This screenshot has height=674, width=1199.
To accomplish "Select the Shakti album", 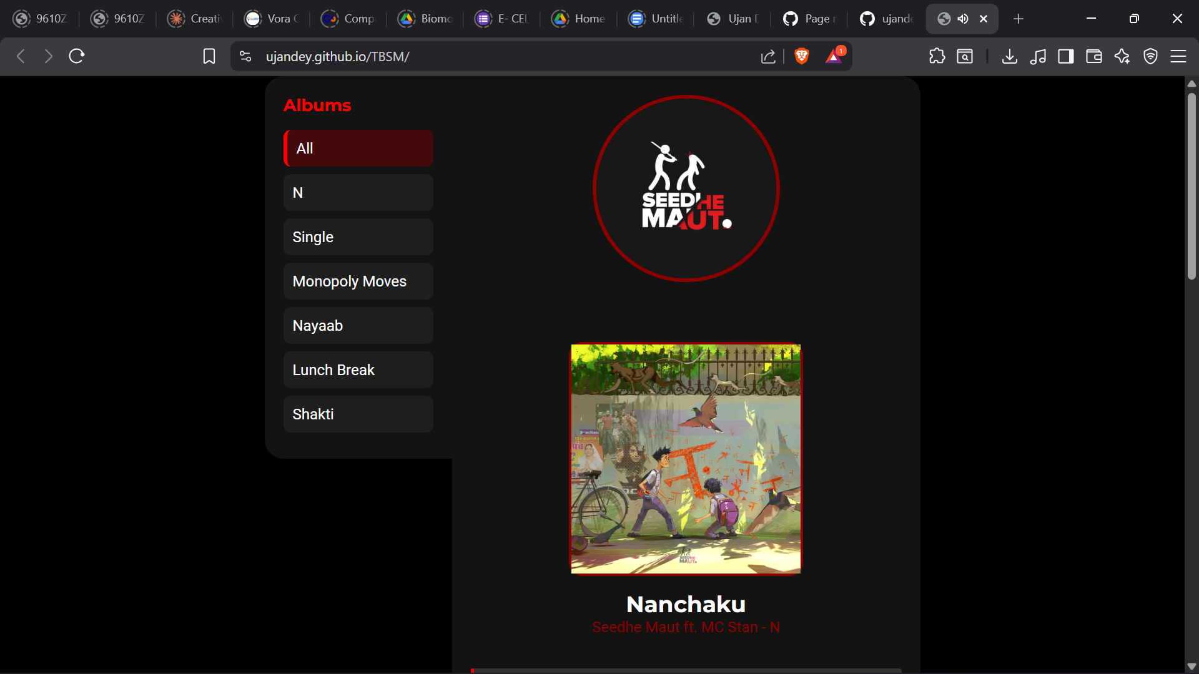I will [358, 414].
